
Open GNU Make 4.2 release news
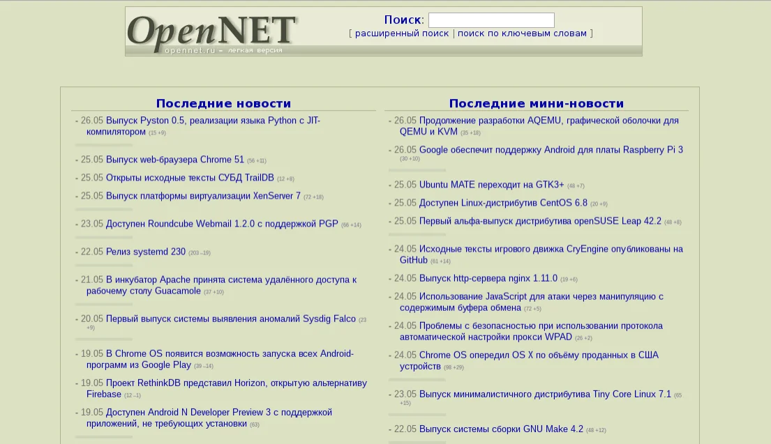(501, 429)
